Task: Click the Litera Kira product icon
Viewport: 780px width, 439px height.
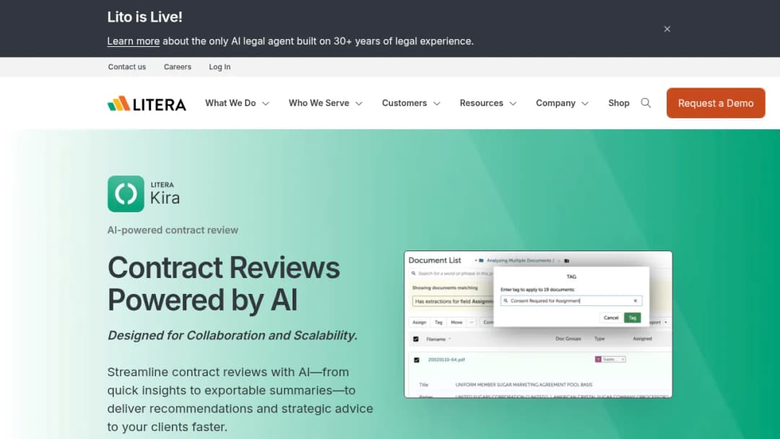Action: (x=126, y=194)
